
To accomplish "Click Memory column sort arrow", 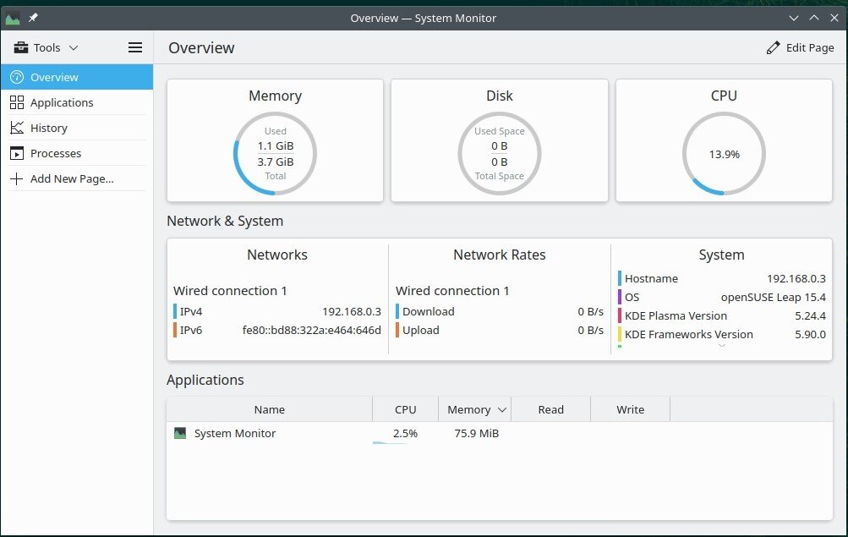I will [502, 410].
